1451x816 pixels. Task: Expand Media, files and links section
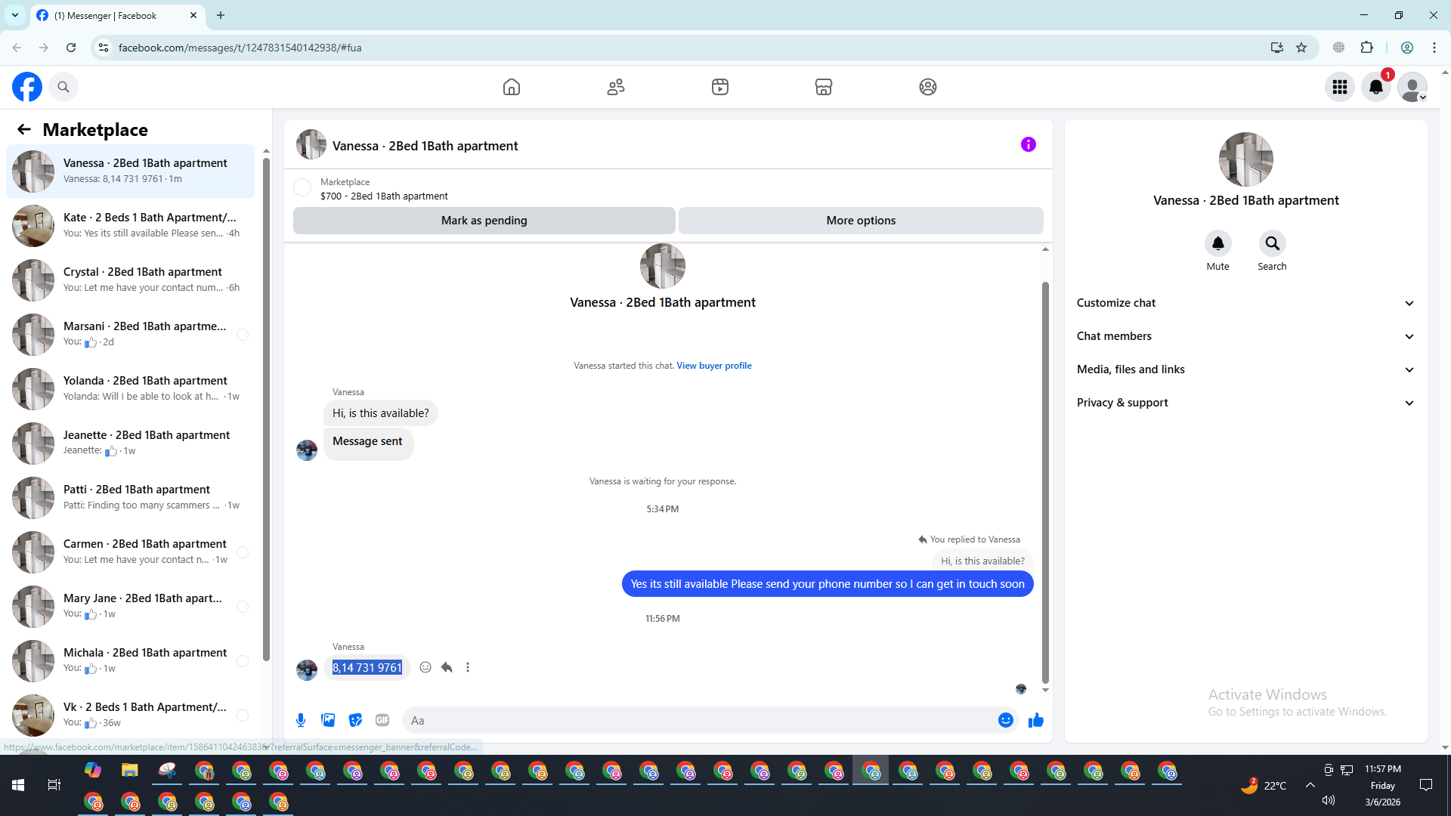coord(1245,369)
